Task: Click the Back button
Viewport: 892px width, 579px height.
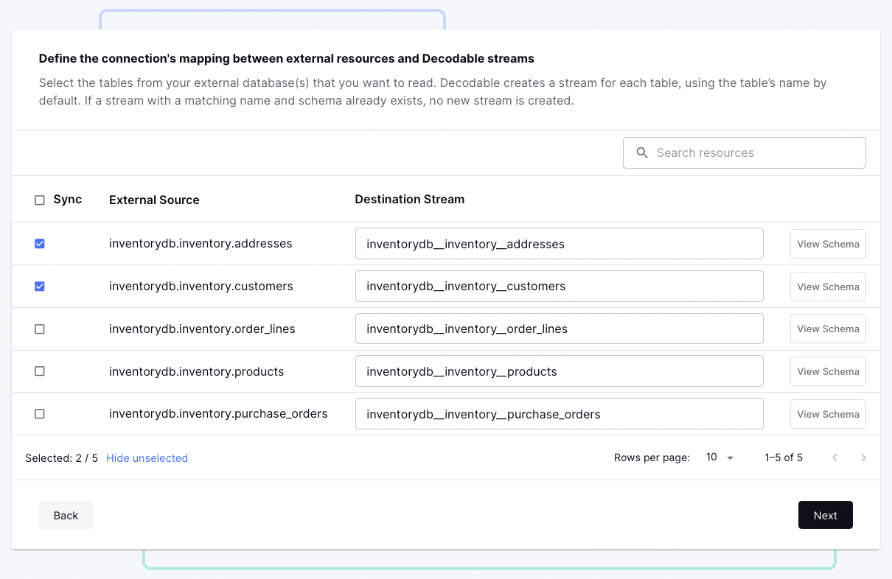Action: coord(66,515)
